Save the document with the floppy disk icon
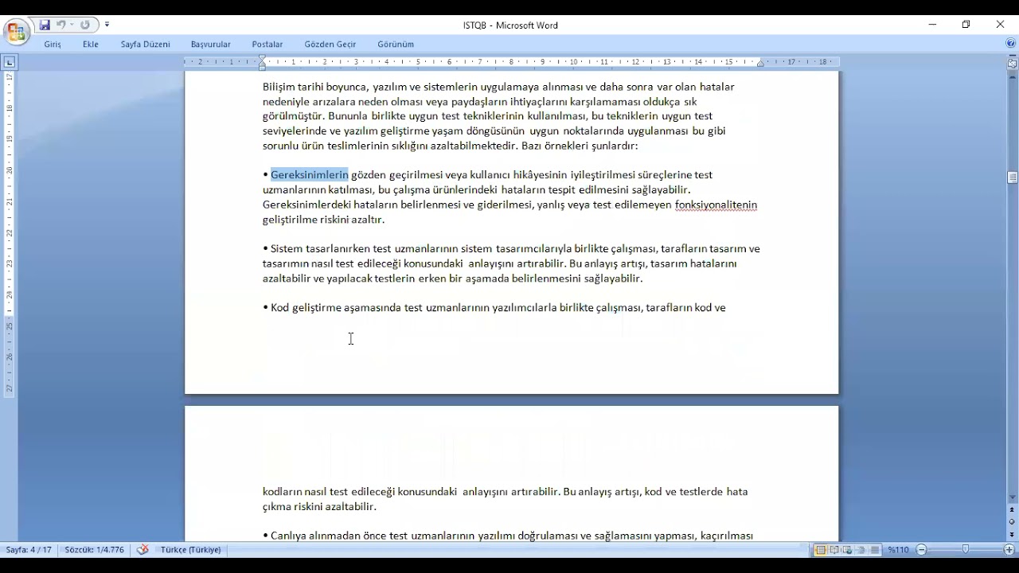Image resolution: width=1019 pixels, height=573 pixels. 45,25
